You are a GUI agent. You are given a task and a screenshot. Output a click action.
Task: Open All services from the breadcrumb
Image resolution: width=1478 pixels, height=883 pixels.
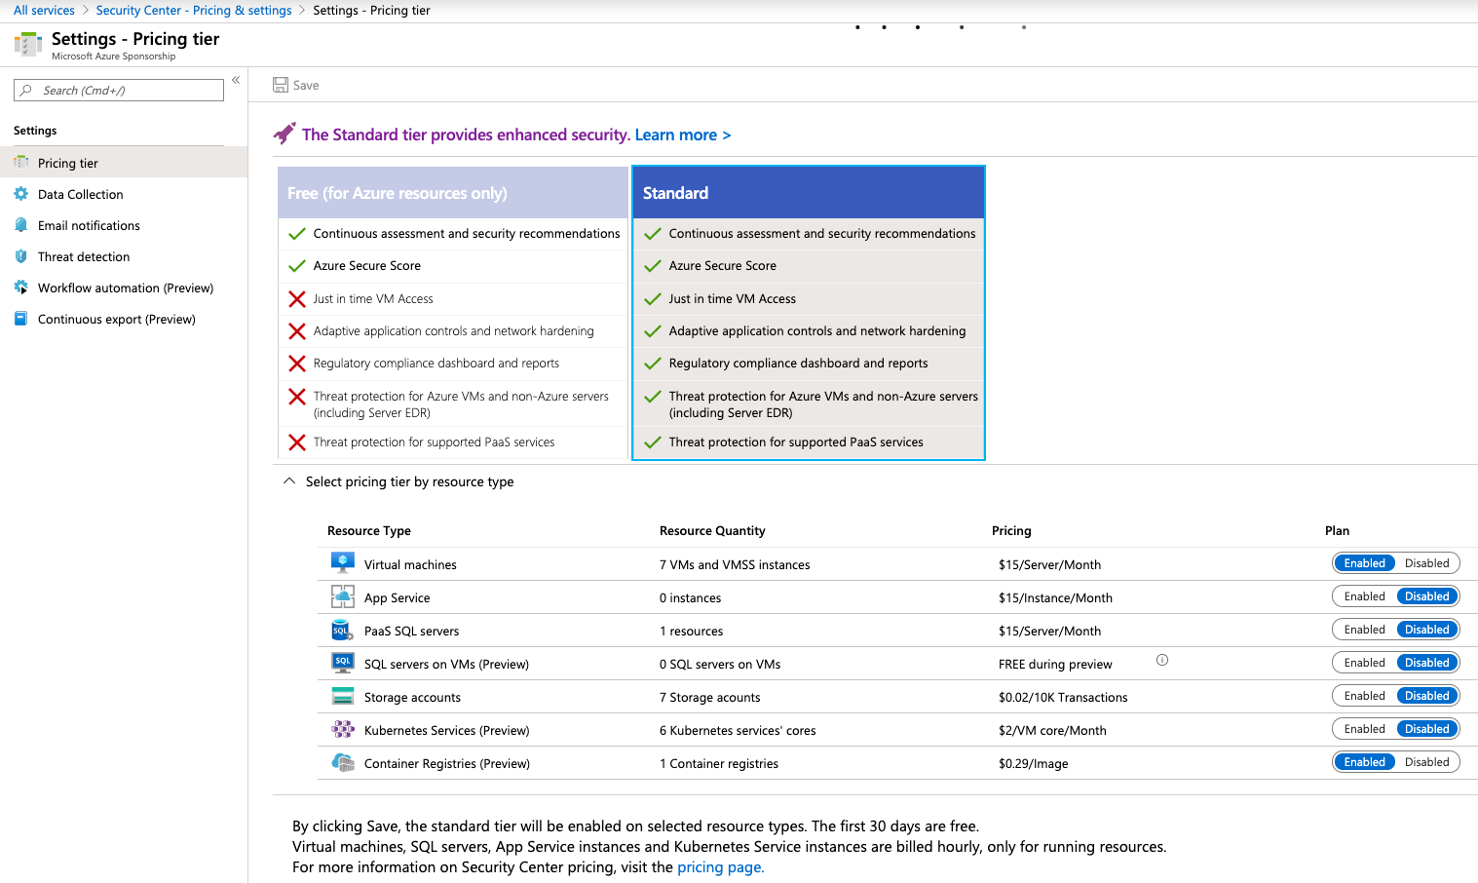tap(44, 10)
